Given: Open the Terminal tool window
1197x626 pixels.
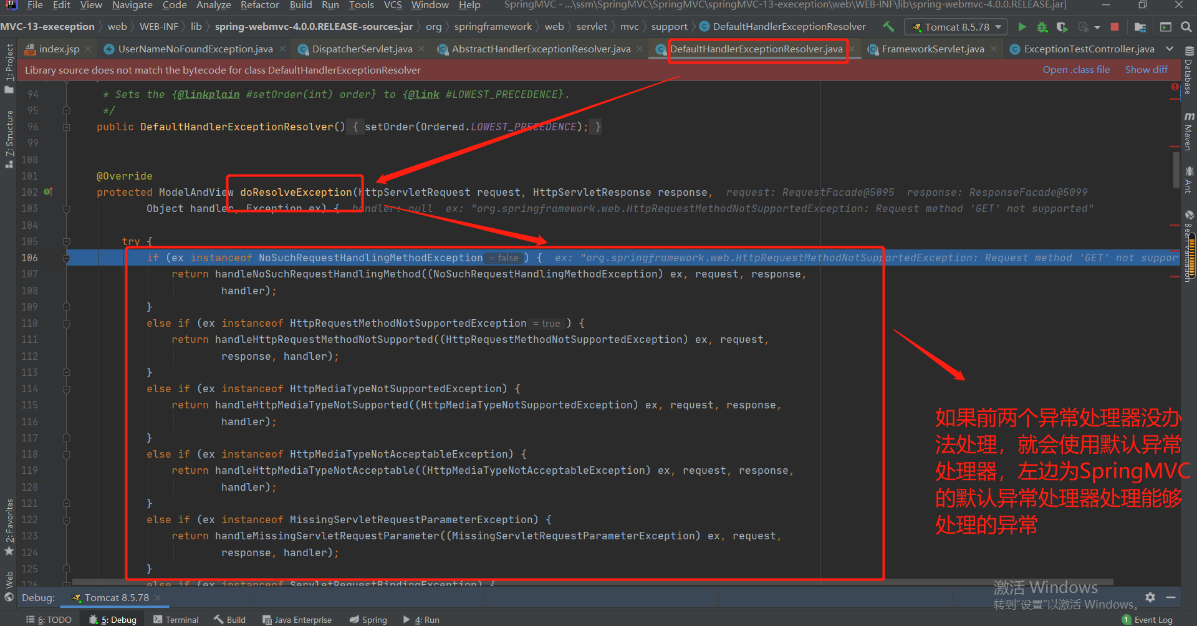Looking at the screenshot, I should (176, 619).
